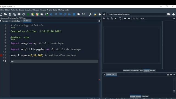Viewport: 176px width, 99px height.
Task: Open Preferences with the wrench icon
Action: tap(90, 14)
